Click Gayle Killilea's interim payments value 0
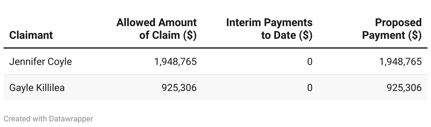The height and width of the screenshot is (127, 431). [x=310, y=87]
